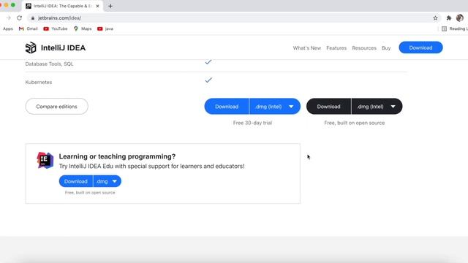Open the Chrome profile avatar

[460, 18]
